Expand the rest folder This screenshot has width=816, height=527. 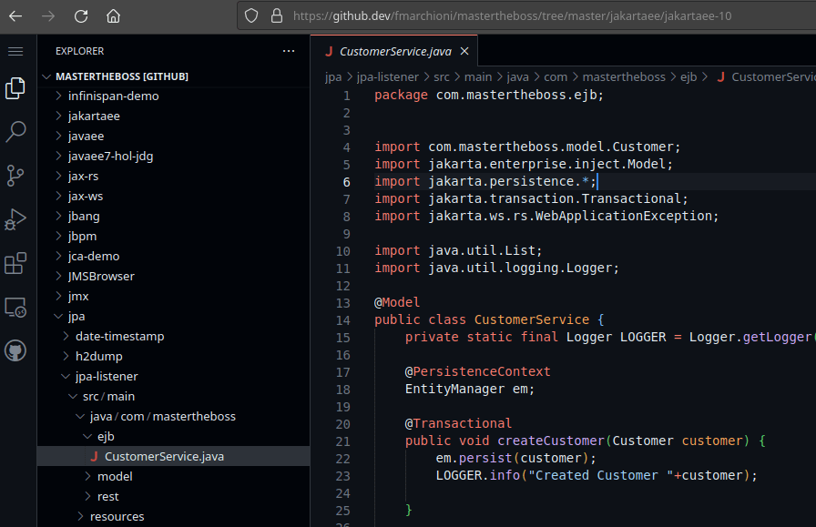[174, 497]
